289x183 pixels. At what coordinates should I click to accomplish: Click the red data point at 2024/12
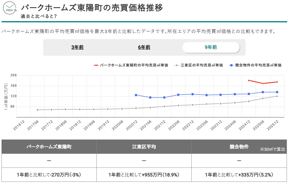(x=249, y=80)
